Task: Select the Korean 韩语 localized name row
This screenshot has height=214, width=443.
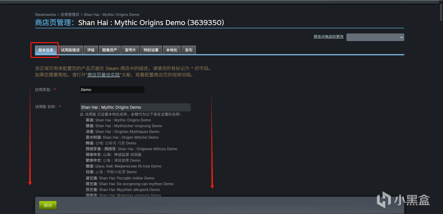Action: [111, 143]
